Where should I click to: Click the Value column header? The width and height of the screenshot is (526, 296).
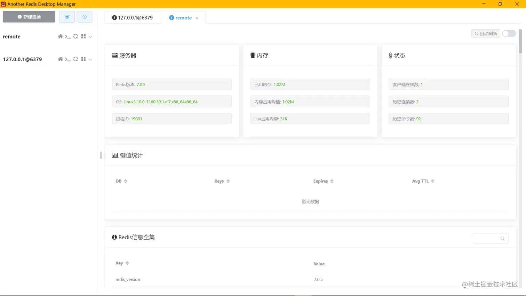click(x=319, y=264)
